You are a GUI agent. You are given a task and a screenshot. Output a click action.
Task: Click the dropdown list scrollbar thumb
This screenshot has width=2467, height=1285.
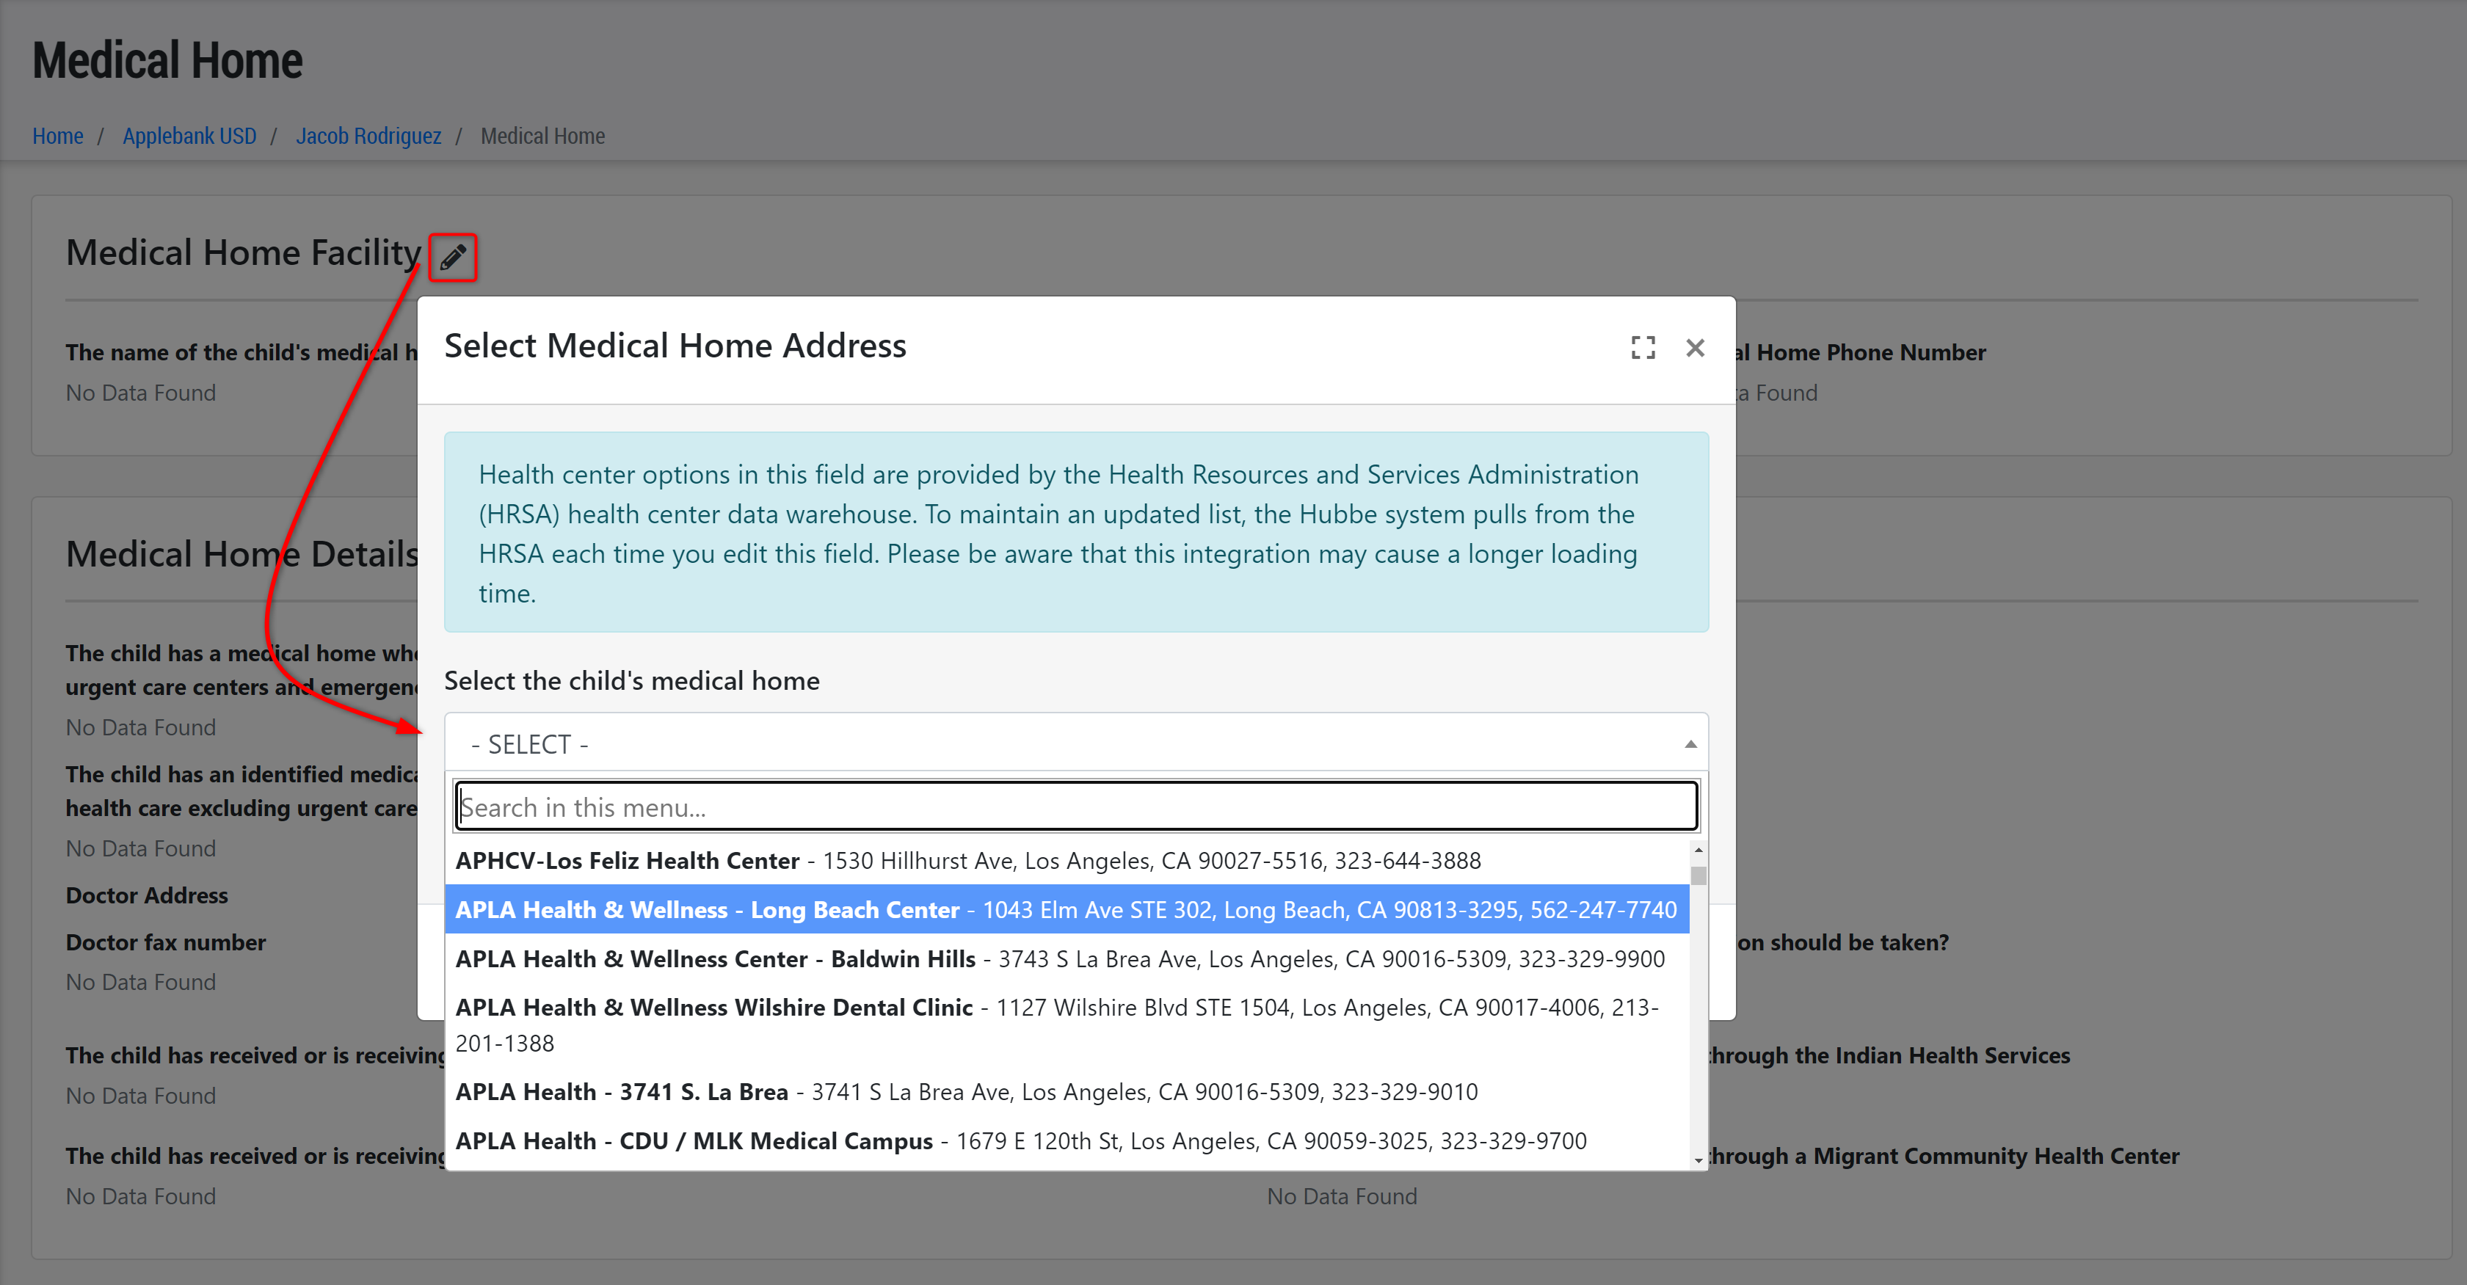tap(1698, 876)
